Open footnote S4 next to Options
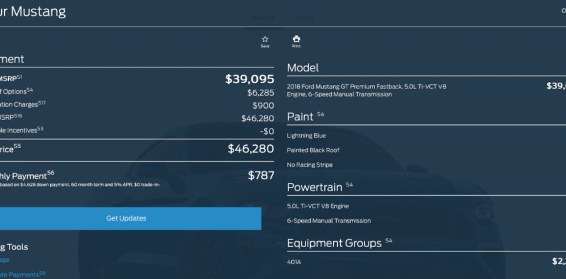The image size is (566, 279). click(x=29, y=90)
